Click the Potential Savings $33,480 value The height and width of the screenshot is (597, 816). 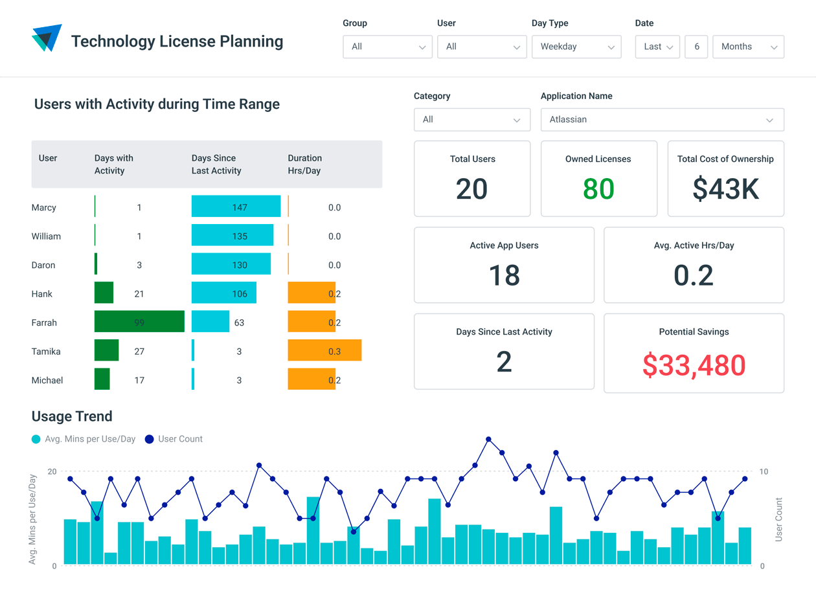click(x=694, y=366)
